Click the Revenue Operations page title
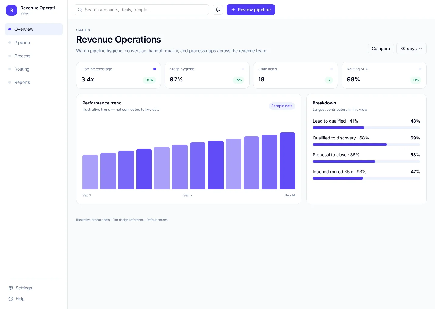The width and height of the screenshot is (435, 309). pos(118,39)
